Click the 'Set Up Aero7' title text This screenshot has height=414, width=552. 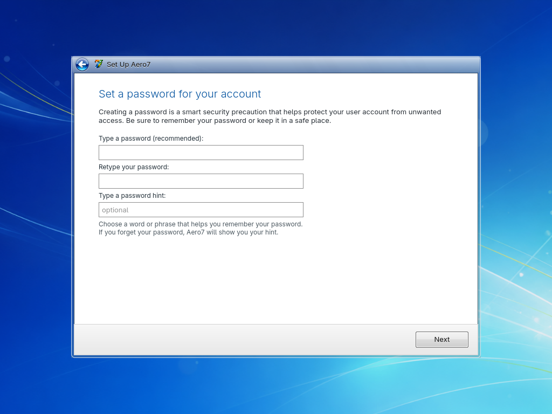128,65
